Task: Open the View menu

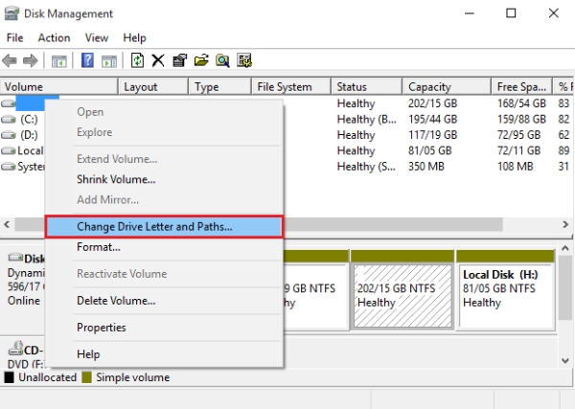Action: coord(96,37)
